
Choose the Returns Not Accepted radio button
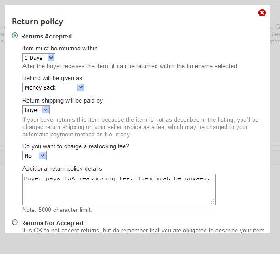(x=15, y=222)
